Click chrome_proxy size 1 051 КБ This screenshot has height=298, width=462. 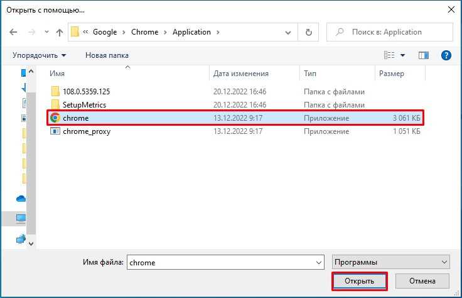pos(406,131)
